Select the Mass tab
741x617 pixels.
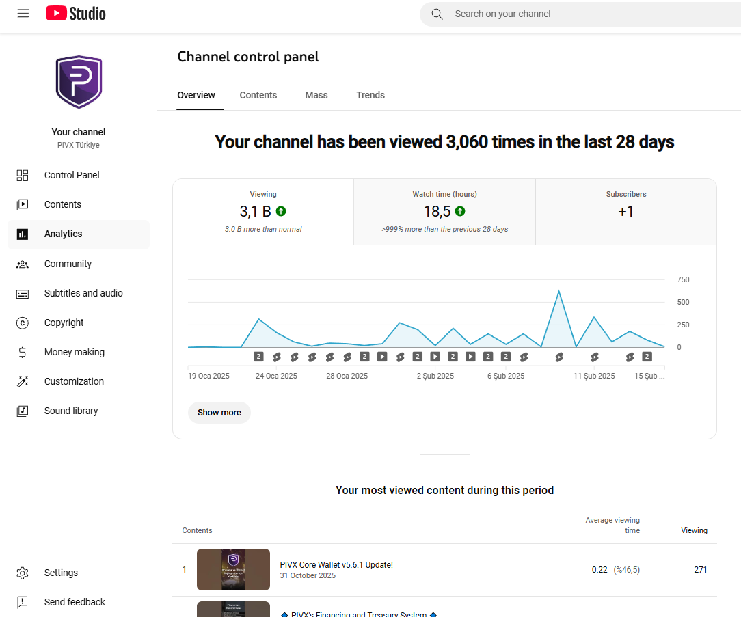click(x=316, y=95)
